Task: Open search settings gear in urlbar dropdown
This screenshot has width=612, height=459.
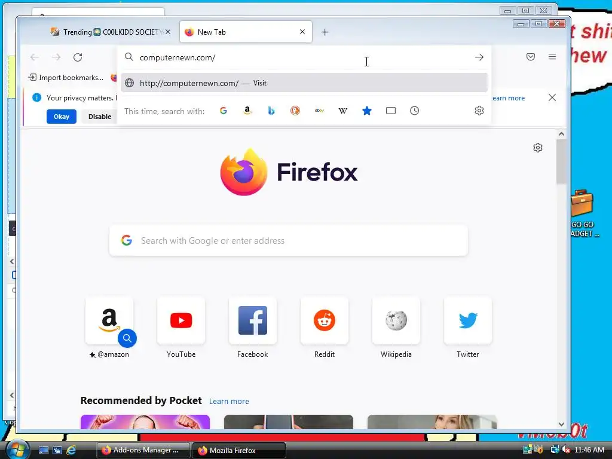Action: 479,111
